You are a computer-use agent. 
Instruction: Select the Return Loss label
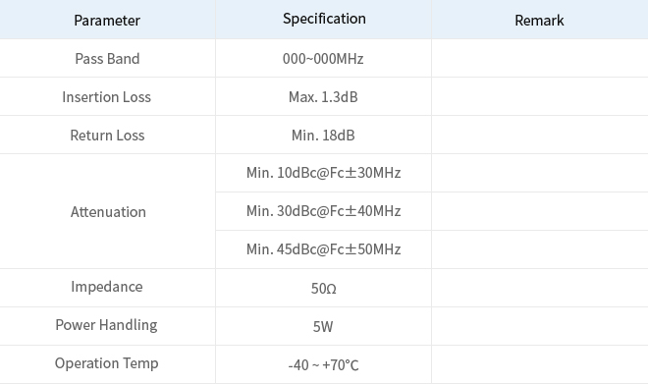coord(107,136)
